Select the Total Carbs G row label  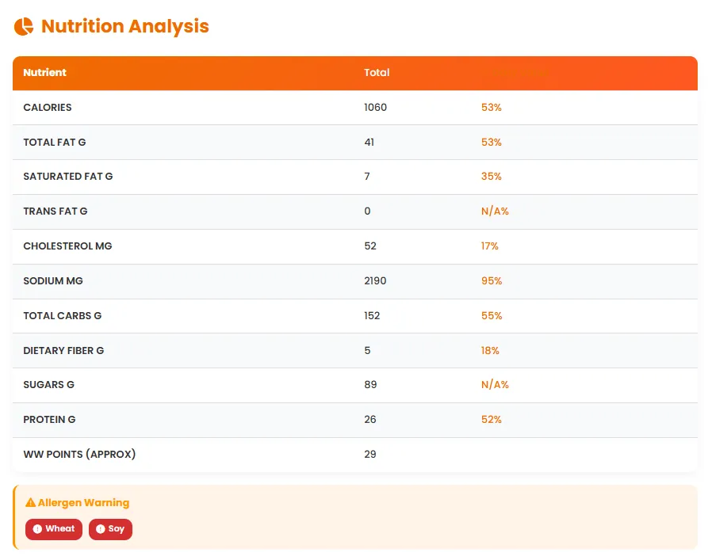tap(63, 316)
